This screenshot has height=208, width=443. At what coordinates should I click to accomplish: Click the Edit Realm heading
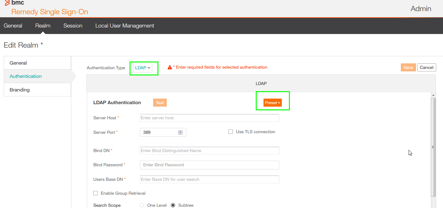tap(23, 45)
